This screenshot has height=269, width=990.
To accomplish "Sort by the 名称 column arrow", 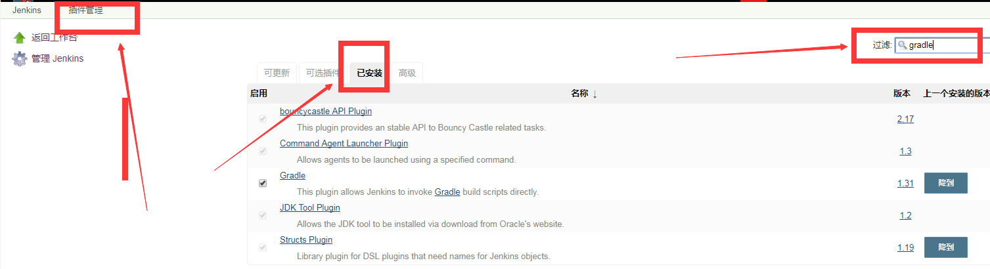I will pos(595,94).
